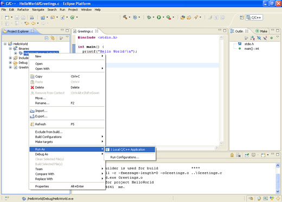
Task: Toggle Hide Fields in Outline toolbar
Action: point(259,38)
